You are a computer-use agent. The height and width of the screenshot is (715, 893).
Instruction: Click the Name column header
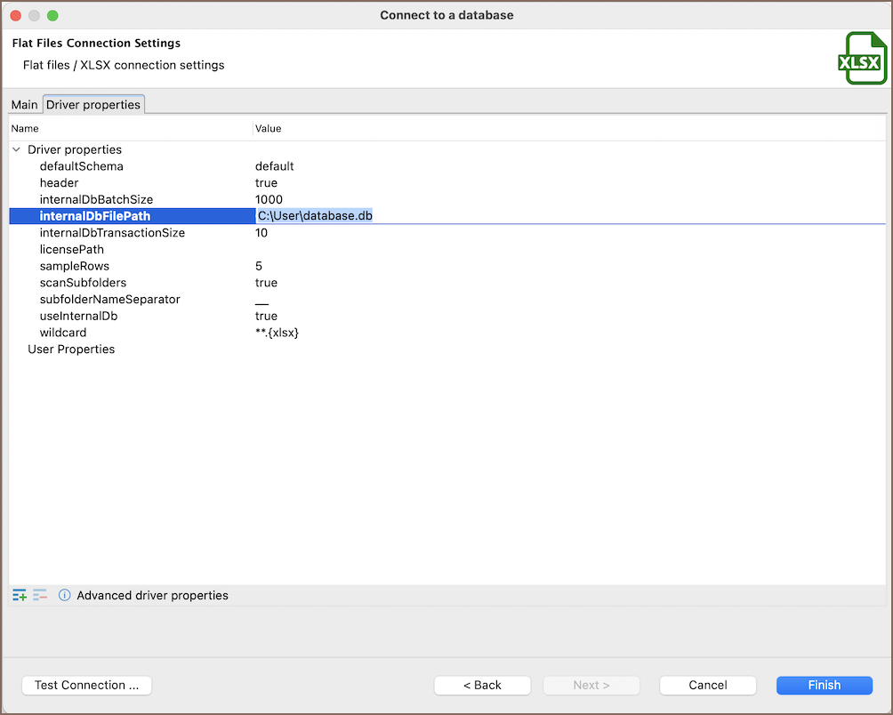pyautogui.click(x=25, y=129)
